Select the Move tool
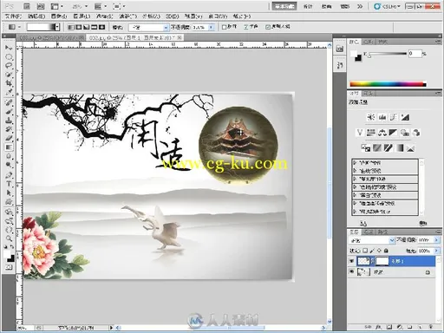Viewport: 444px width, 333px height. coord(9,48)
